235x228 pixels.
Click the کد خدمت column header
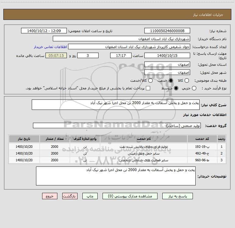point(202,139)
